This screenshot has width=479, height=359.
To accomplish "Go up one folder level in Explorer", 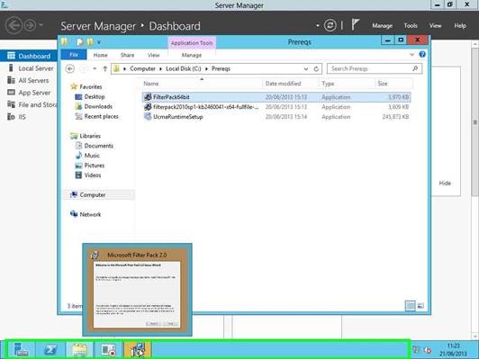I will coord(104,68).
